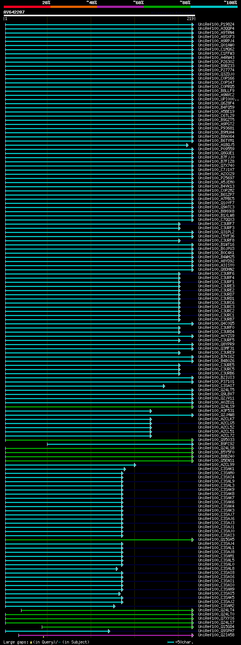Select UniRef100_C3URE3 label
Image resolution: width=241 pixels, height=645 pixels.
(216, 286)
